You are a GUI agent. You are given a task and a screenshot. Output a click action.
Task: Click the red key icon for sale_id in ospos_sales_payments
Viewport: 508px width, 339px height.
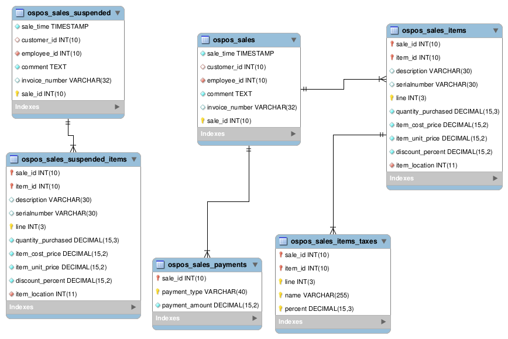click(157, 278)
